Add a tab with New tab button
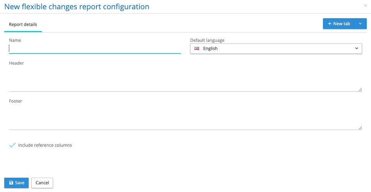371x192 pixels. coord(339,24)
